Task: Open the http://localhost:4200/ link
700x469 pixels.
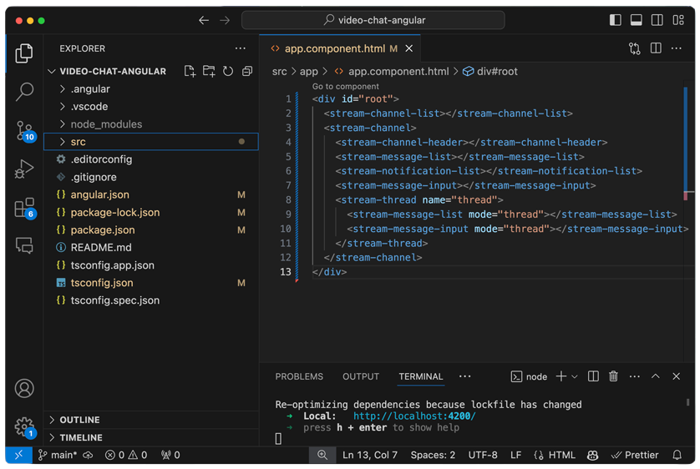Action: point(414,416)
